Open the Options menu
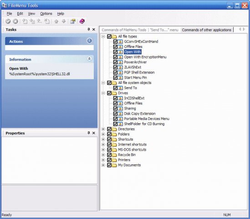The width and height of the screenshot is (250, 219). pos(46,14)
